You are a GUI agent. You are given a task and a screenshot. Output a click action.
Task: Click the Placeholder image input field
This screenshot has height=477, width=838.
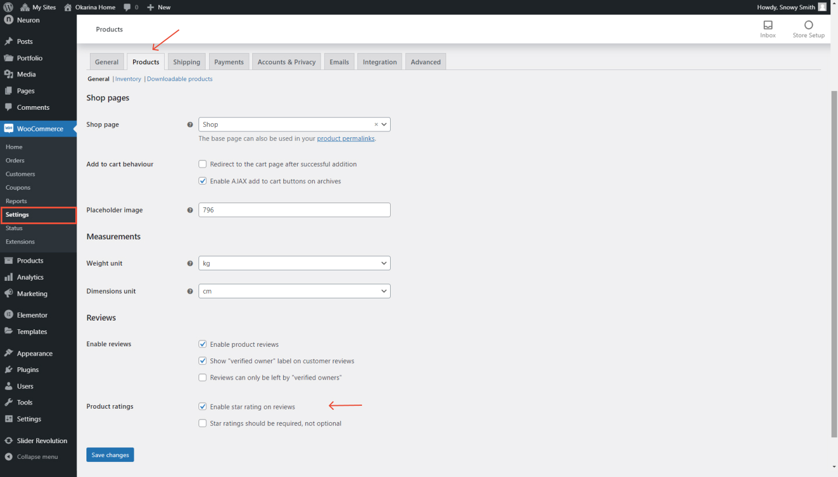point(294,210)
